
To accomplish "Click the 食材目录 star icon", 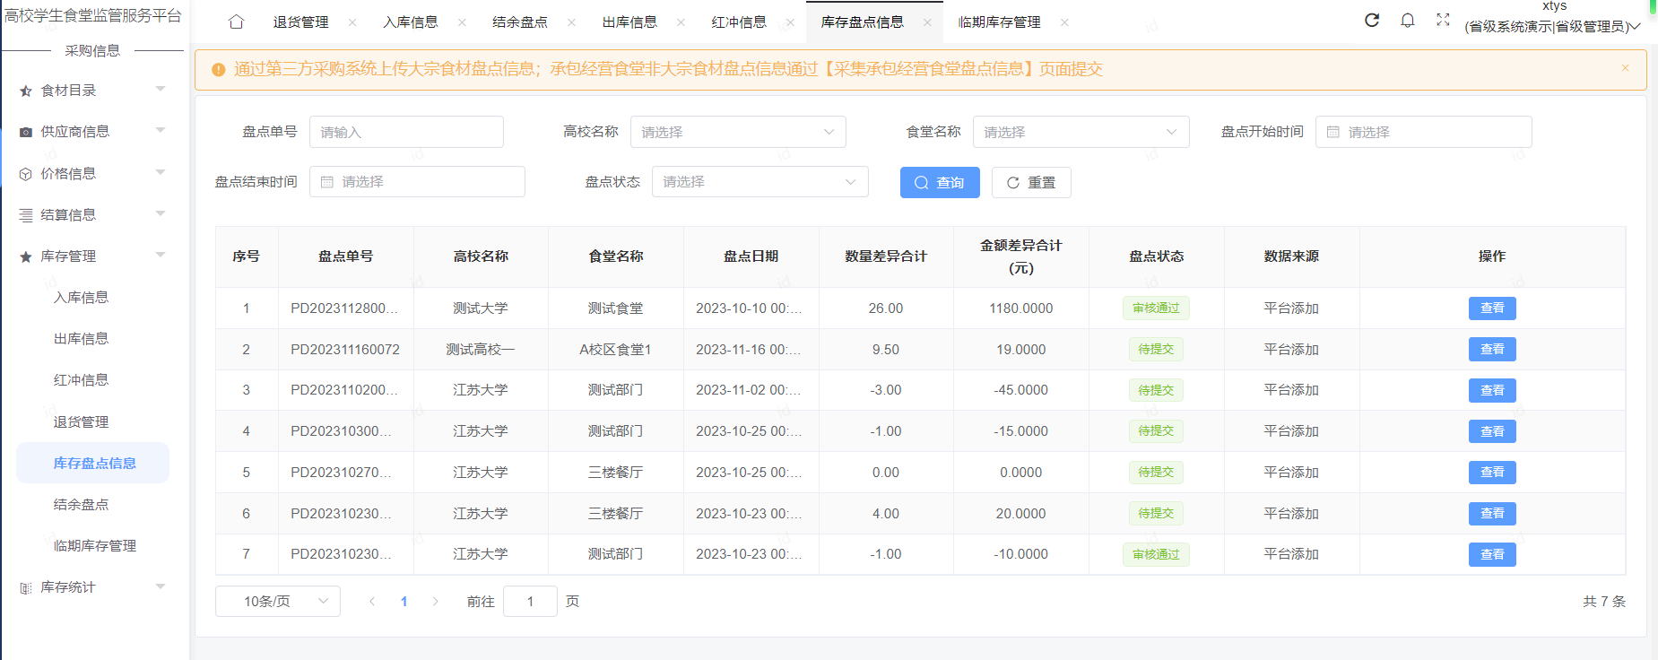I will click(x=26, y=91).
